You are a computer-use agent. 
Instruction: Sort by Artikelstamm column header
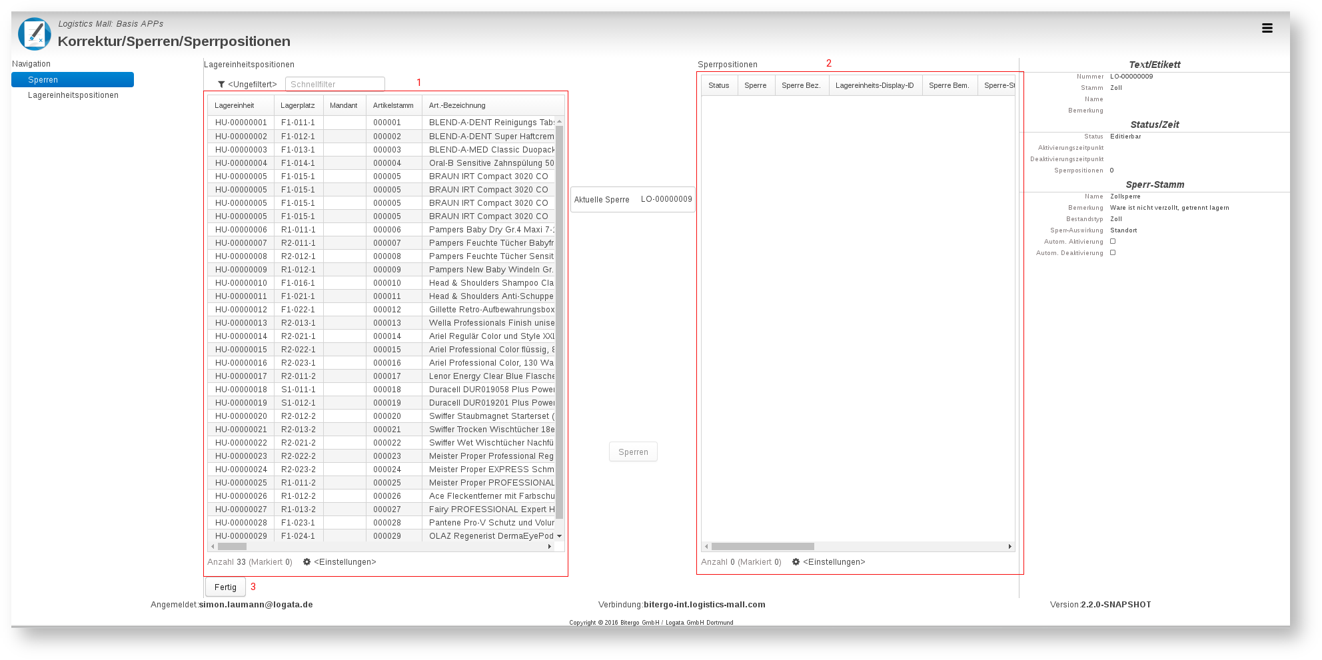tap(393, 105)
